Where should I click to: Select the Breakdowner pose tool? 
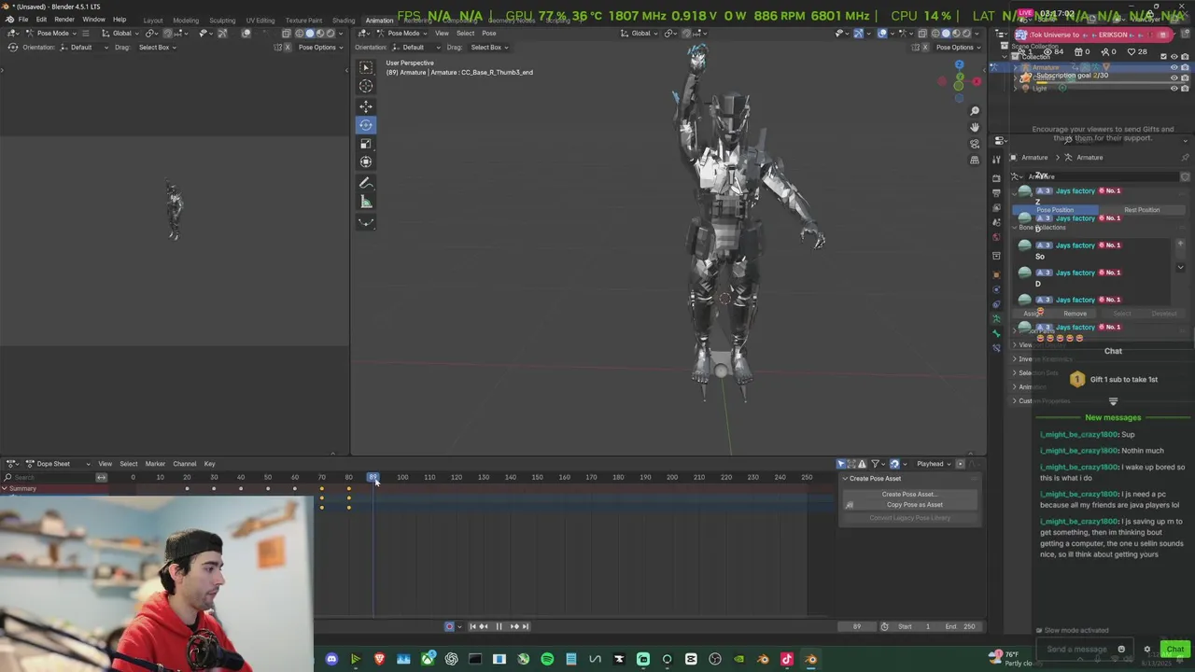(x=366, y=222)
